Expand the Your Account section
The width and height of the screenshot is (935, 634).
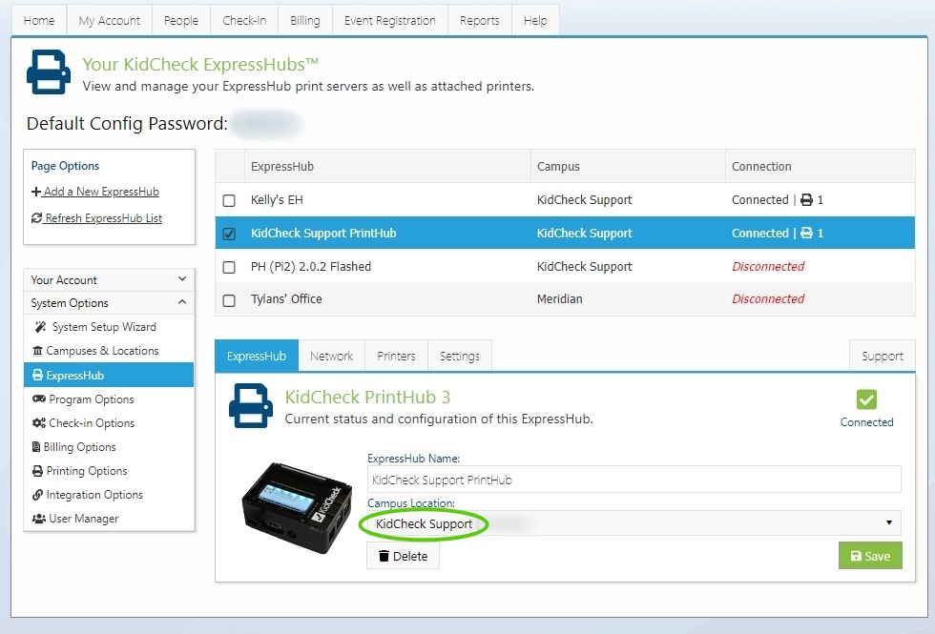[109, 279]
